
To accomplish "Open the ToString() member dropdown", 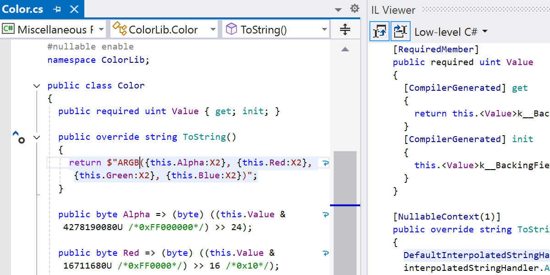I will point(324,30).
